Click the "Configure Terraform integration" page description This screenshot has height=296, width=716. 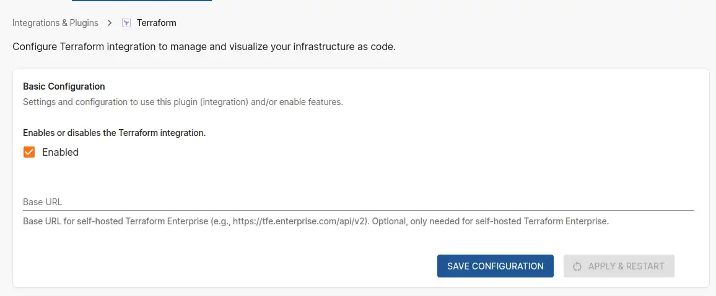point(204,46)
